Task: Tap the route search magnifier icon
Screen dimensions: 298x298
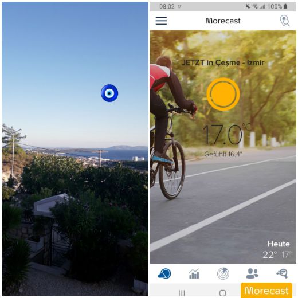Action: pos(282,273)
